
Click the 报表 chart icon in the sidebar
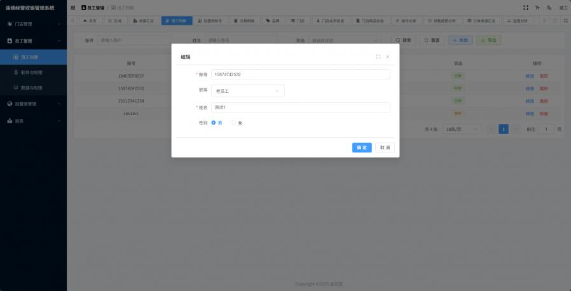click(10, 120)
